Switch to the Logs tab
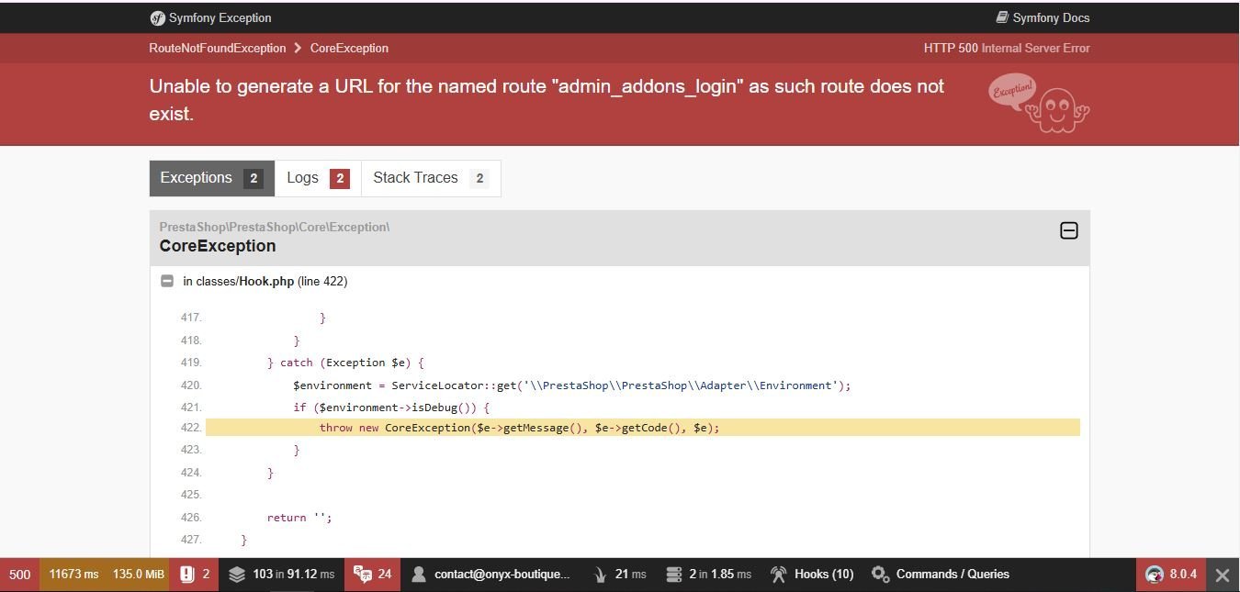This screenshot has width=1240, height=592. tap(318, 178)
